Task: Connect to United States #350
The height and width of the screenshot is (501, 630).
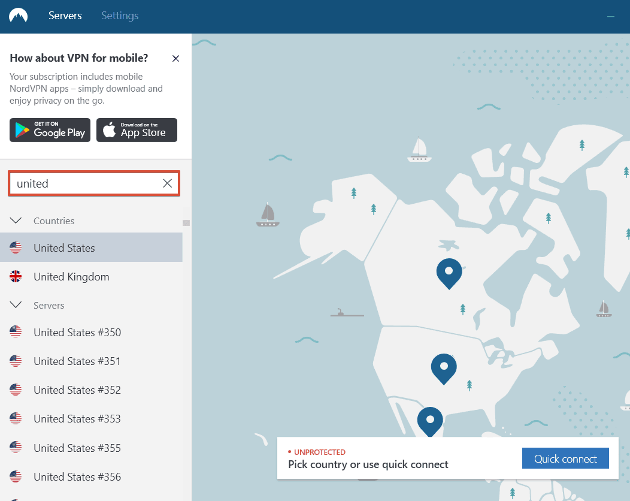Action: [91, 332]
